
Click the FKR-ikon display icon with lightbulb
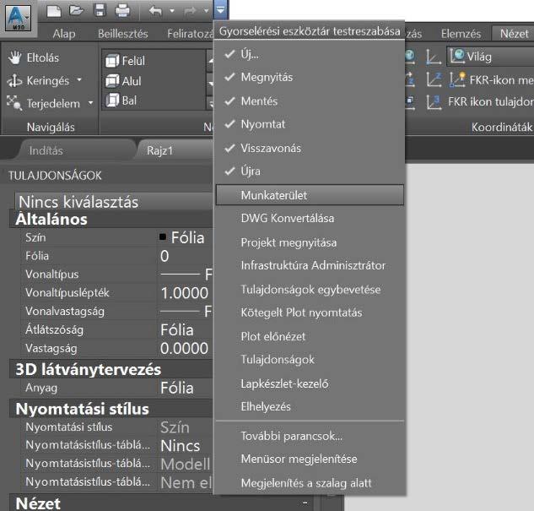coord(457,80)
